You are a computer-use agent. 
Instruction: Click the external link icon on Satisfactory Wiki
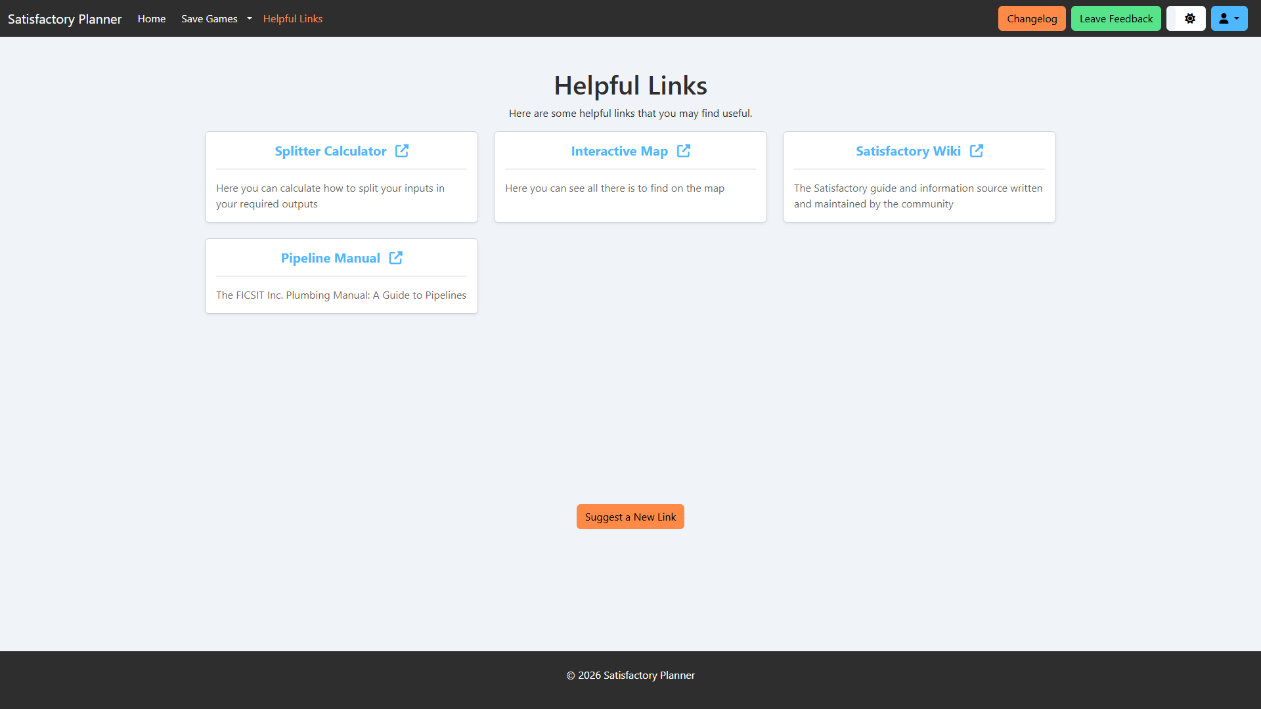[x=977, y=150]
